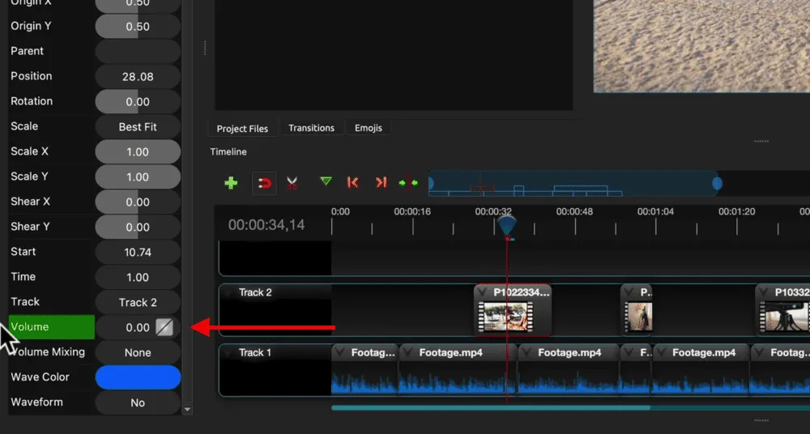Click the green Add Track plus icon

click(x=231, y=183)
